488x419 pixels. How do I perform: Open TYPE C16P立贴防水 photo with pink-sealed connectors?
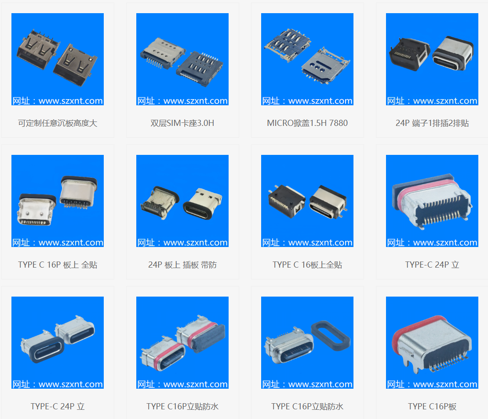point(182,343)
